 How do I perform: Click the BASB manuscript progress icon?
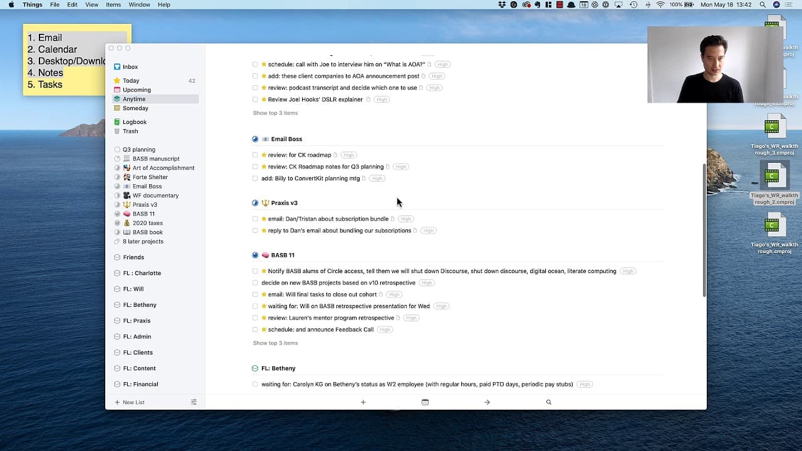[117, 159]
